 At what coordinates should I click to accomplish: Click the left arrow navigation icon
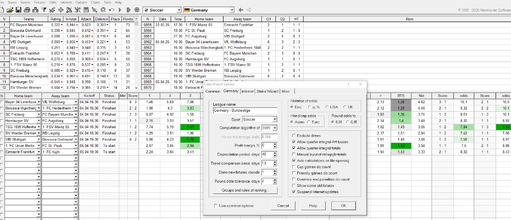click(x=241, y=10)
